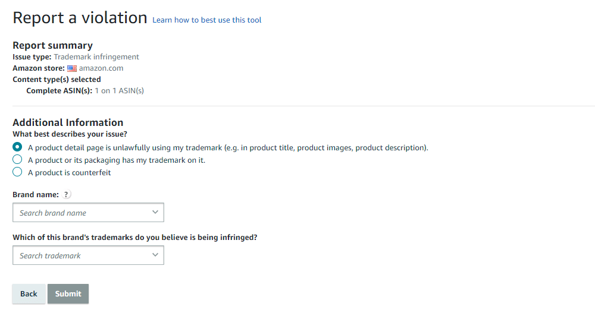595x316 pixels.
Task: Click the 'Brand name:' field label
Action: click(x=36, y=195)
